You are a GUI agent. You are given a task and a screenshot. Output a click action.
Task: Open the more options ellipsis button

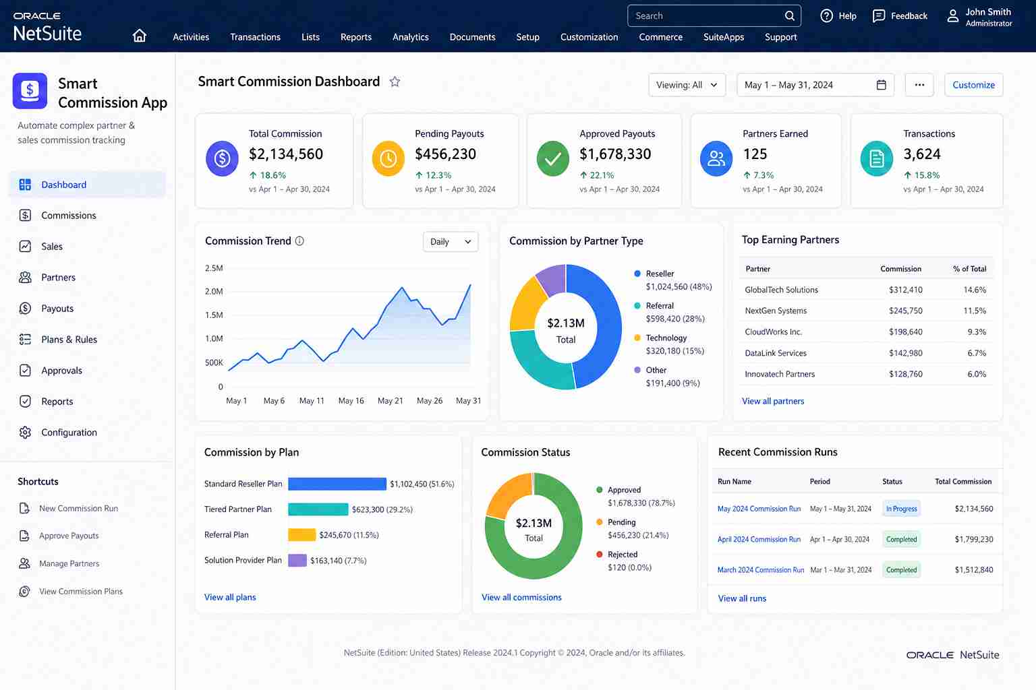(x=919, y=85)
